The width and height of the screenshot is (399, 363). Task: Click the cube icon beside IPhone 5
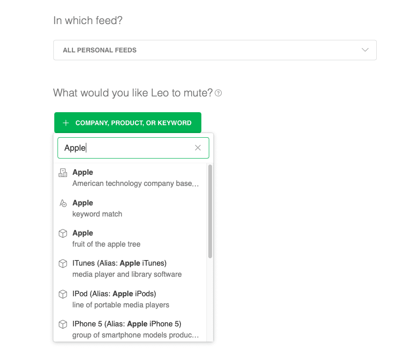(63, 324)
